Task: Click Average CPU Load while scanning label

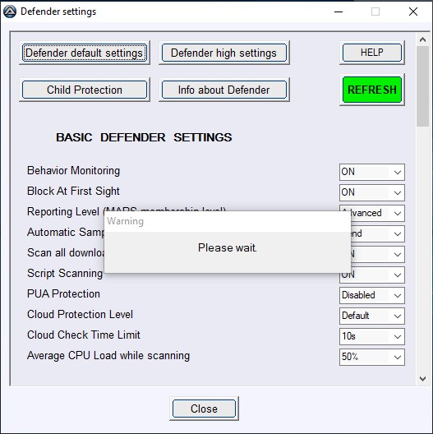Action: click(x=108, y=356)
